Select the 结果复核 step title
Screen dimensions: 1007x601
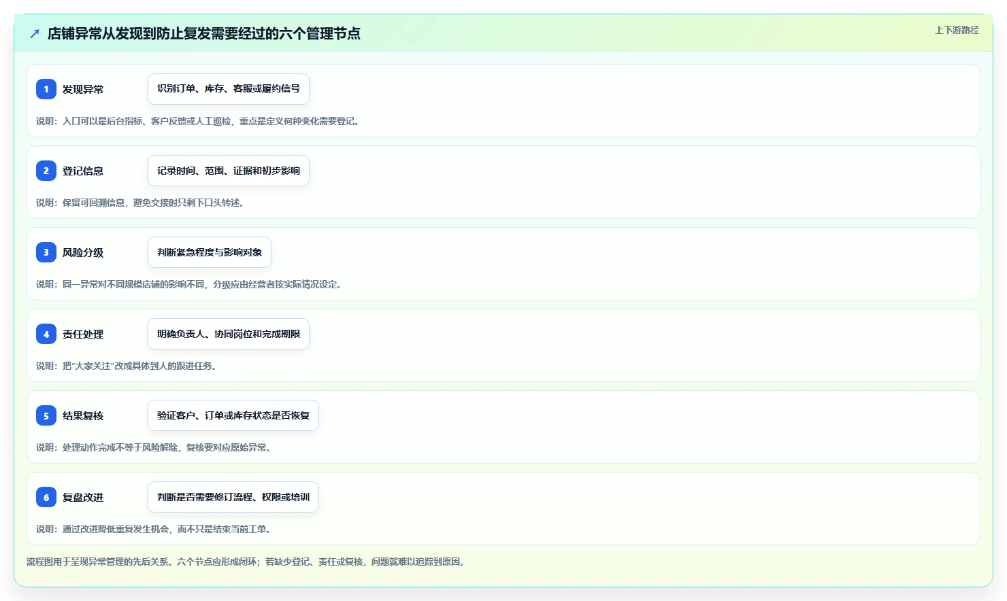click(x=83, y=415)
